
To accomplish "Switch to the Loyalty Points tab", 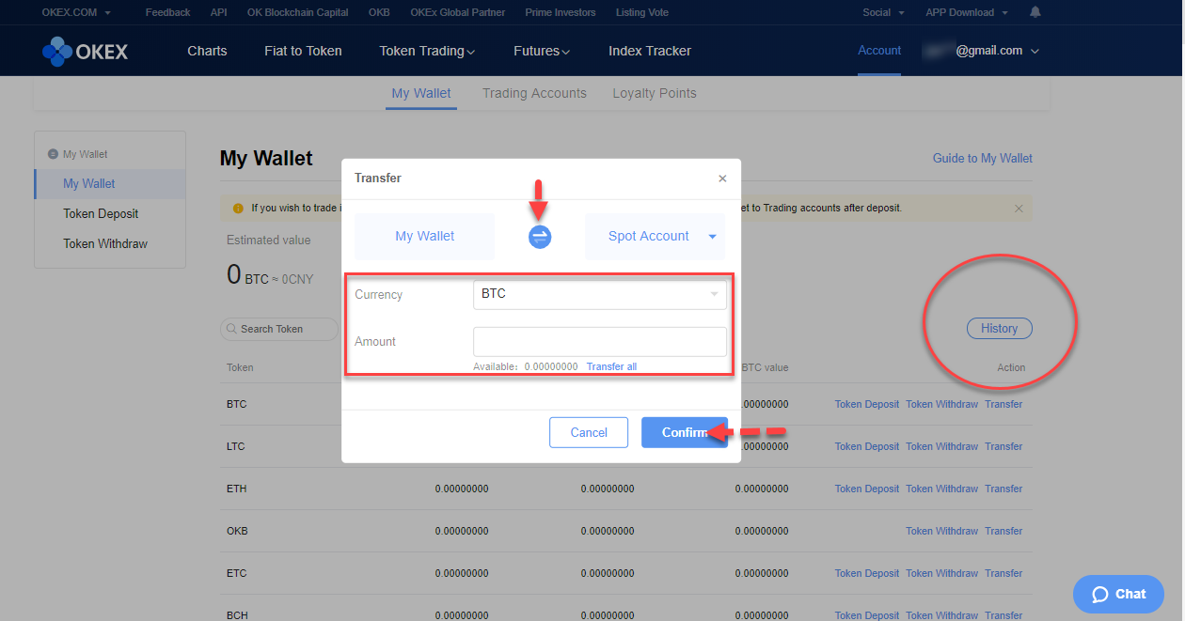I will (655, 93).
